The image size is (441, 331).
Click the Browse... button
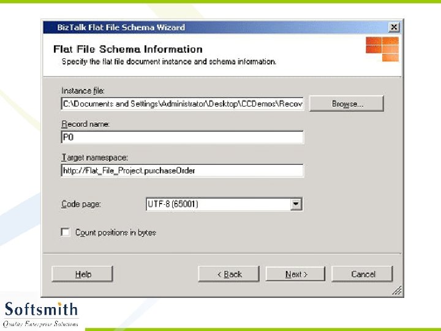click(346, 104)
